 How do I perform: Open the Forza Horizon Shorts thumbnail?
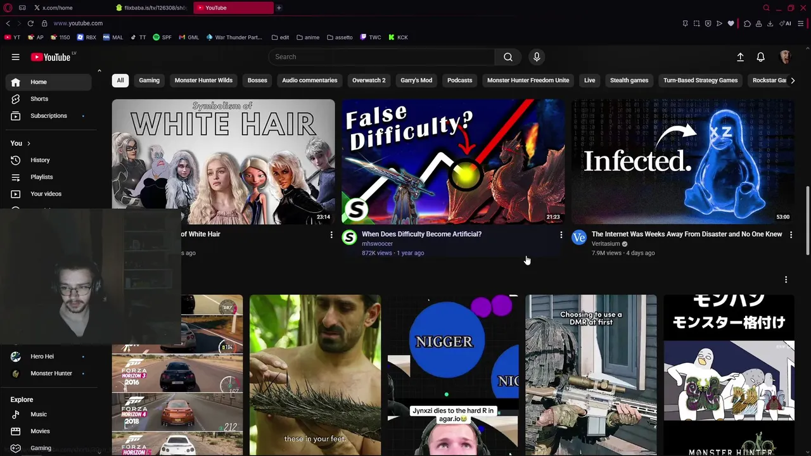click(177, 375)
